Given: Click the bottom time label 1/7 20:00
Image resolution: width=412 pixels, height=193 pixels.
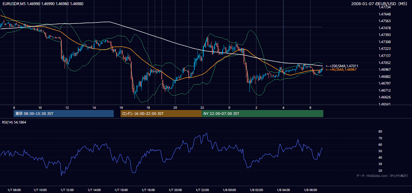Looking at the screenshot, I should click(175, 190).
